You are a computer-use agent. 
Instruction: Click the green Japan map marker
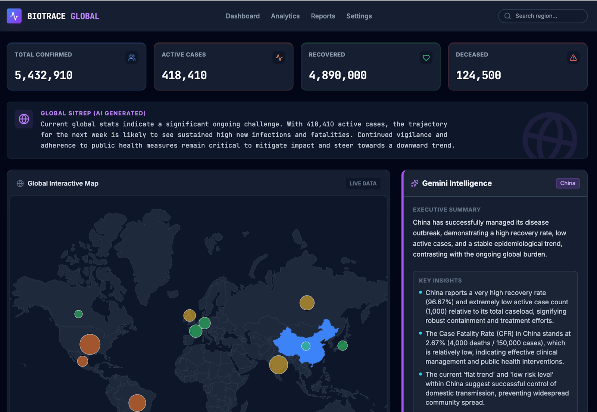pos(343,346)
